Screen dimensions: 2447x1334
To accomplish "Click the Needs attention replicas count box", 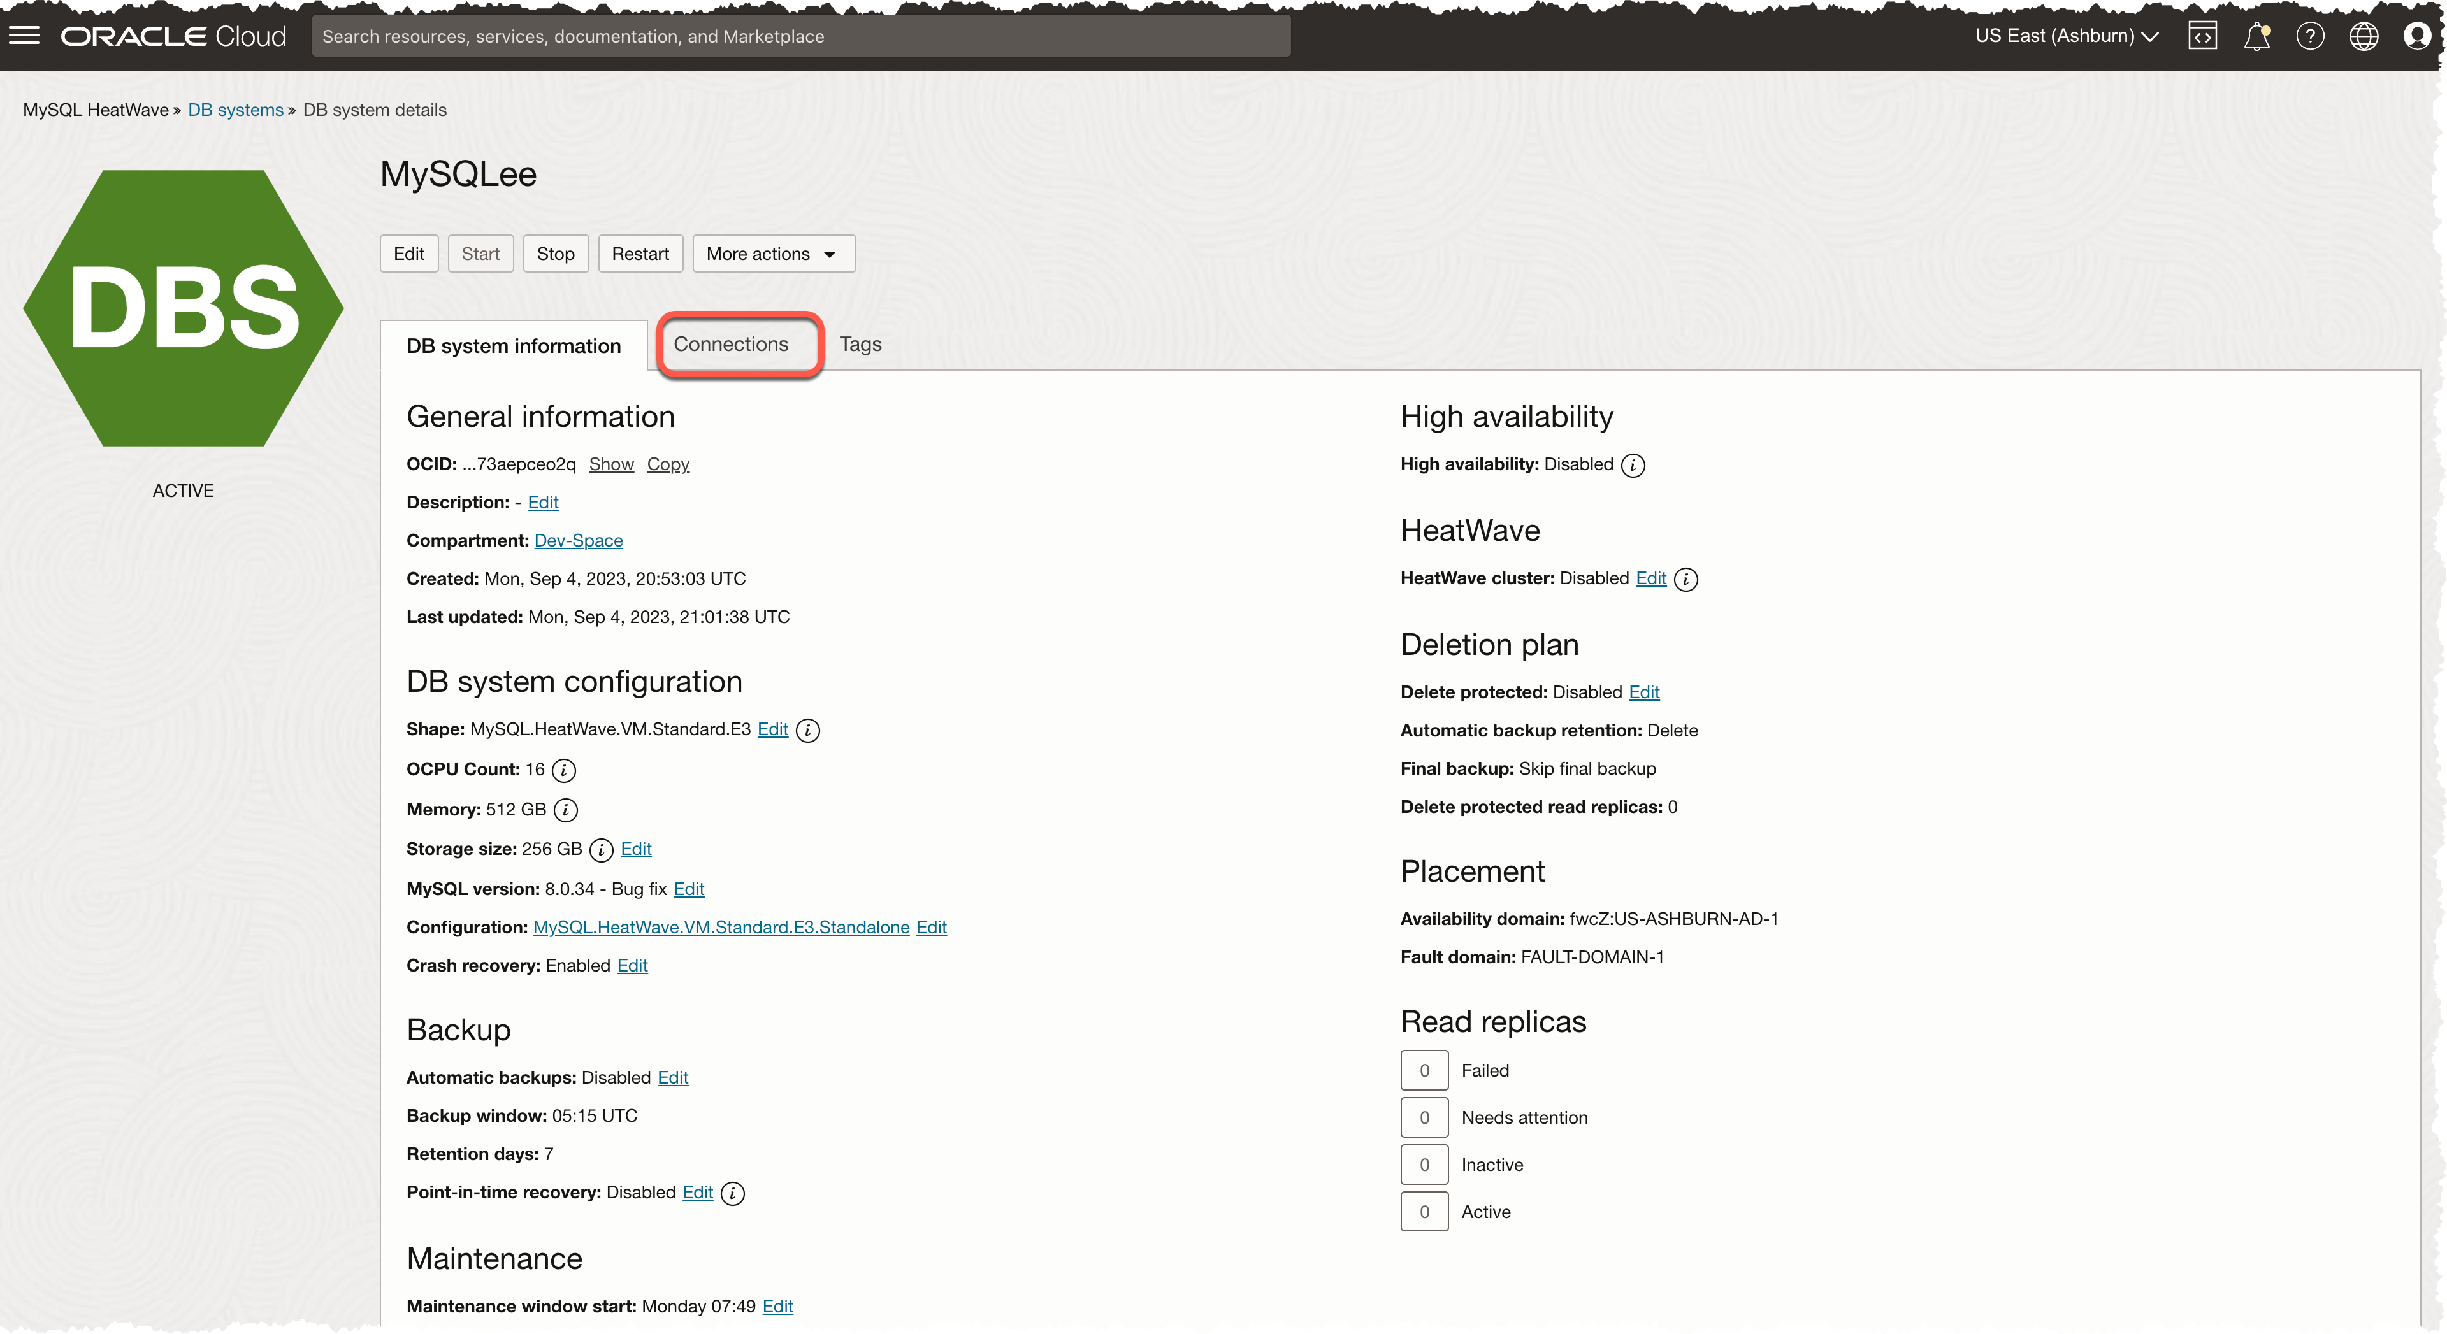I will point(1424,1117).
